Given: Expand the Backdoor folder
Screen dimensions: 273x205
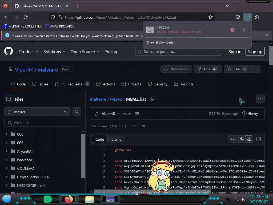Looking at the screenshot, I should 6,160.
